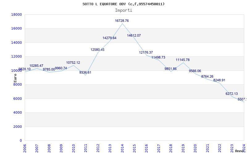The image size is (247, 154).
Task: Select the 12580.45 data label
Action: [97, 50]
